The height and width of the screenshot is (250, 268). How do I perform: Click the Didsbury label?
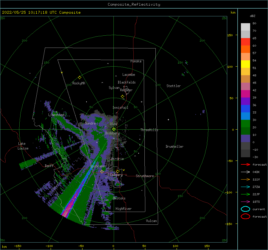pyautogui.click(x=113, y=133)
